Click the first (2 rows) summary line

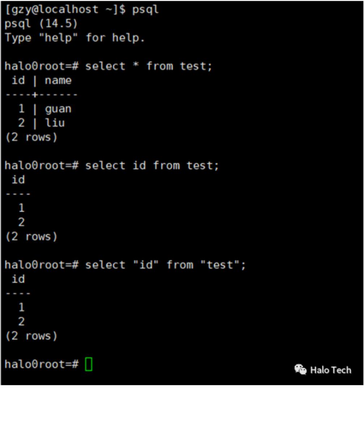(x=31, y=137)
